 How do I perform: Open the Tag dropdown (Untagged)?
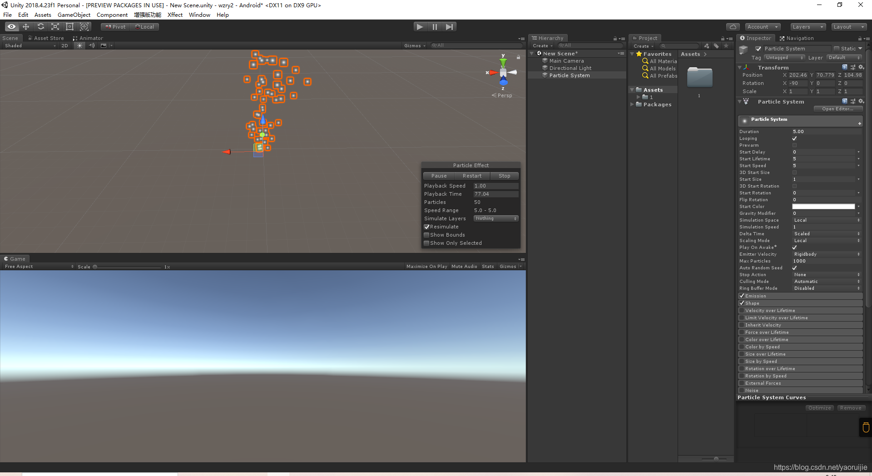coord(784,58)
